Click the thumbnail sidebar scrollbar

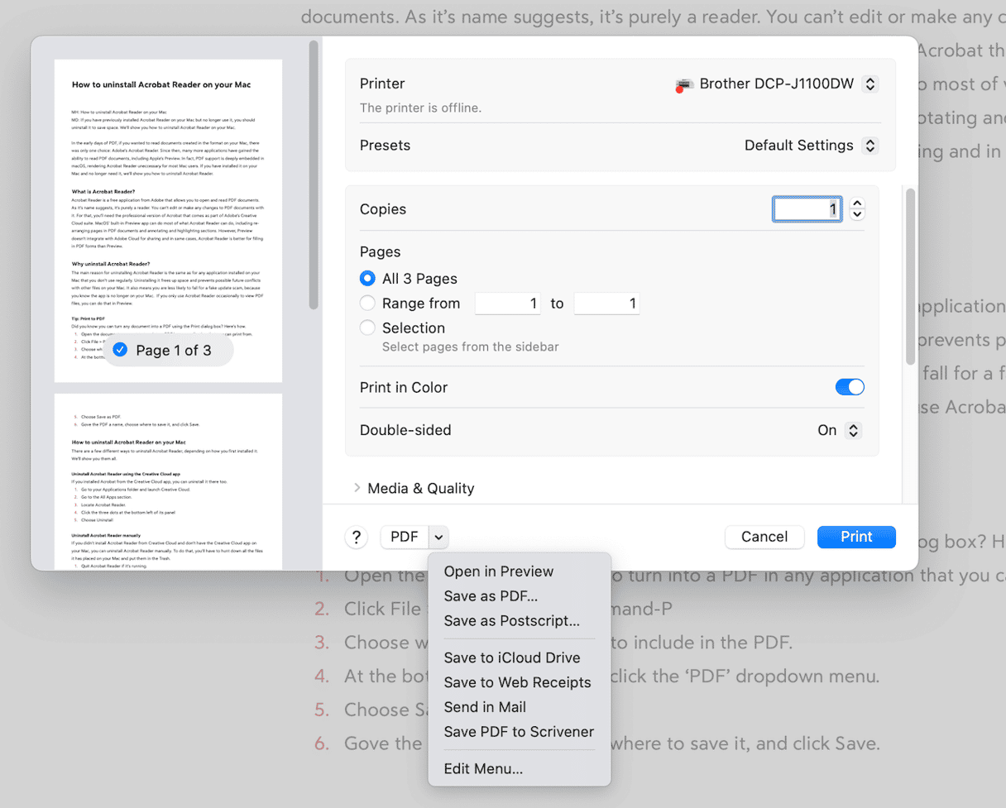[314, 175]
